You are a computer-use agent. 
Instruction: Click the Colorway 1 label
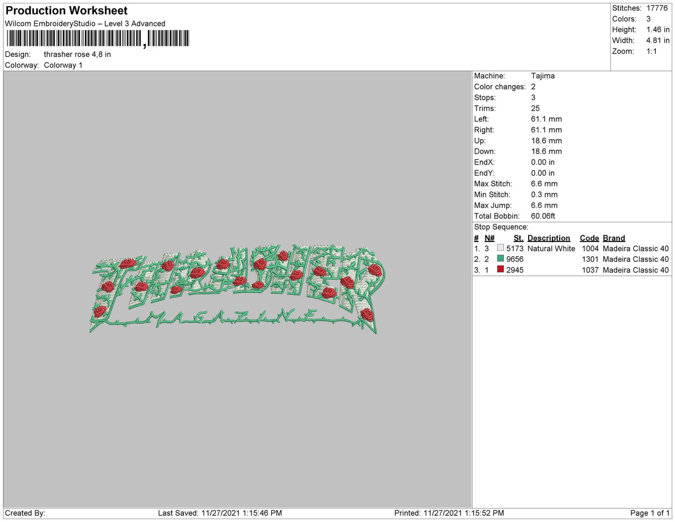63,65
